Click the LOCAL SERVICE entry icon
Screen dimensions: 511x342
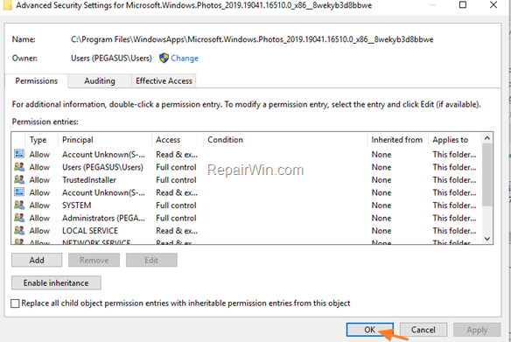click(19, 230)
